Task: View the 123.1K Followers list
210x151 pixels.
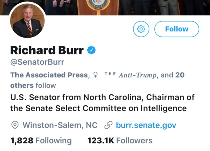Action: coord(120,140)
